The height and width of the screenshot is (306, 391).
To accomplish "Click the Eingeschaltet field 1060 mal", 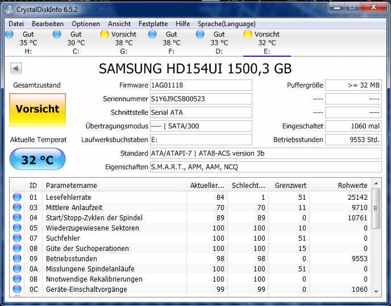I will click(353, 126).
